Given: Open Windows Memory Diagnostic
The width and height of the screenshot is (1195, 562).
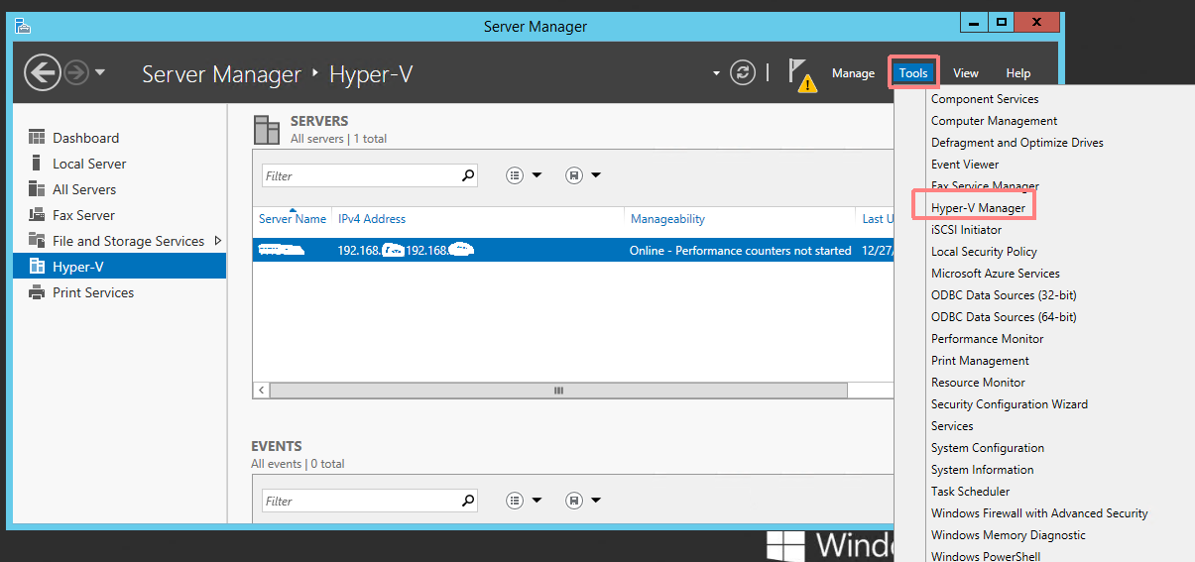Looking at the screenshot, I should [x=1009, y=535].
